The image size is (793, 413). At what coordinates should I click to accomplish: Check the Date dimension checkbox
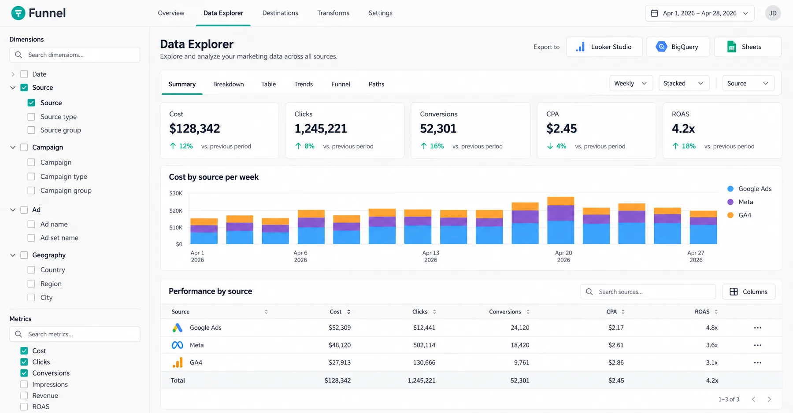[24, 74]
